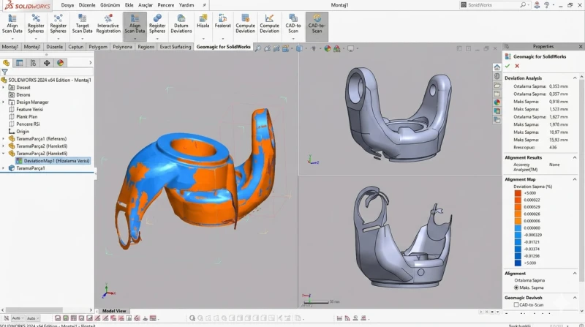Open the DimXpert crosshair tab icon

[x=47, y=63]
